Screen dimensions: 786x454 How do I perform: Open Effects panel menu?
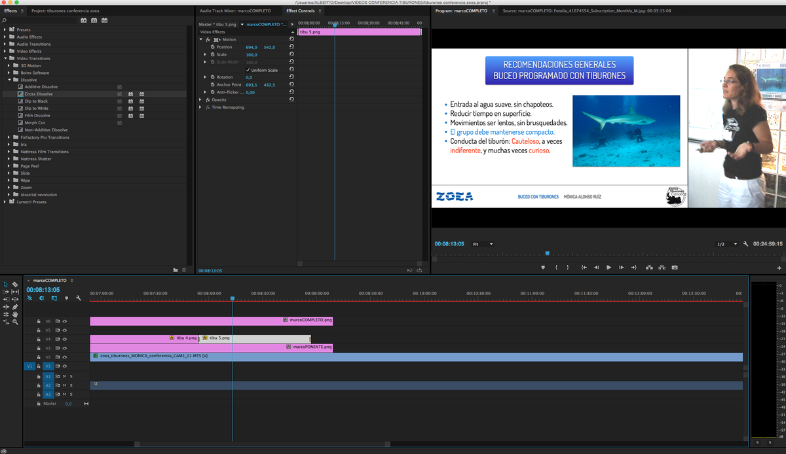pyautogui.click(x=22, y=11)
